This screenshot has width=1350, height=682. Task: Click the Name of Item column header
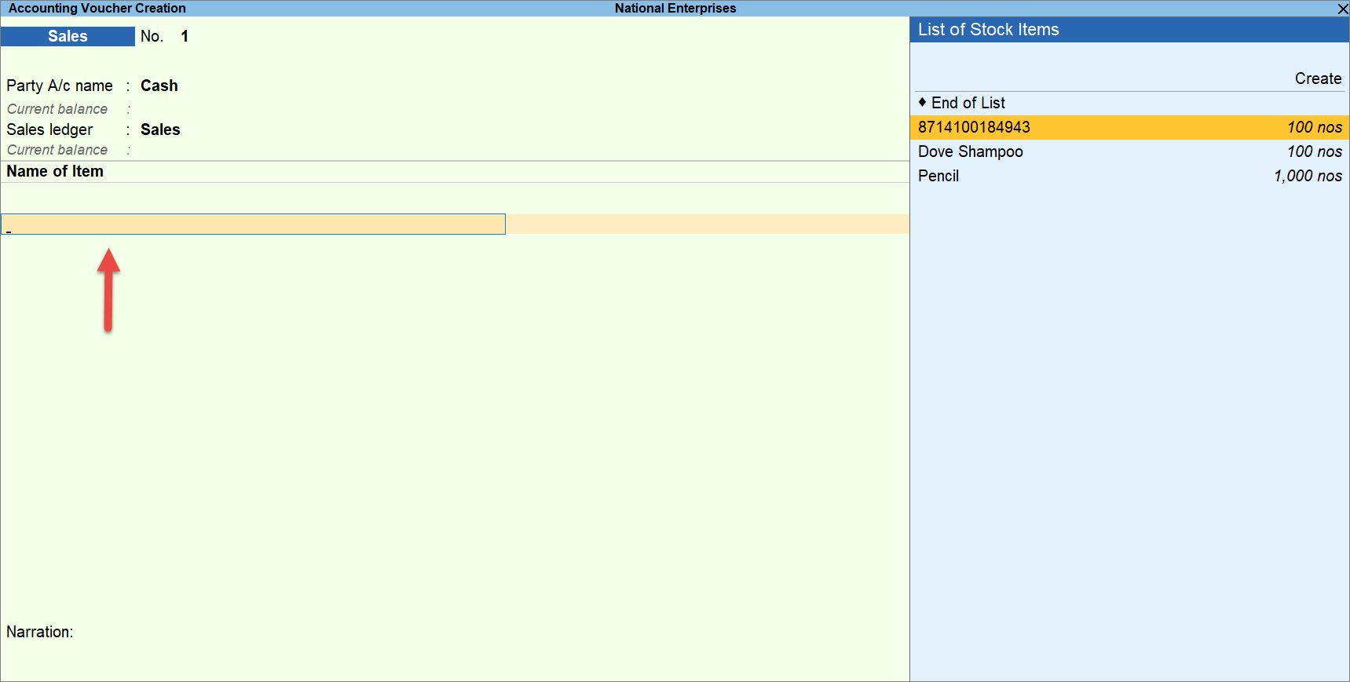tap(55, 171)
